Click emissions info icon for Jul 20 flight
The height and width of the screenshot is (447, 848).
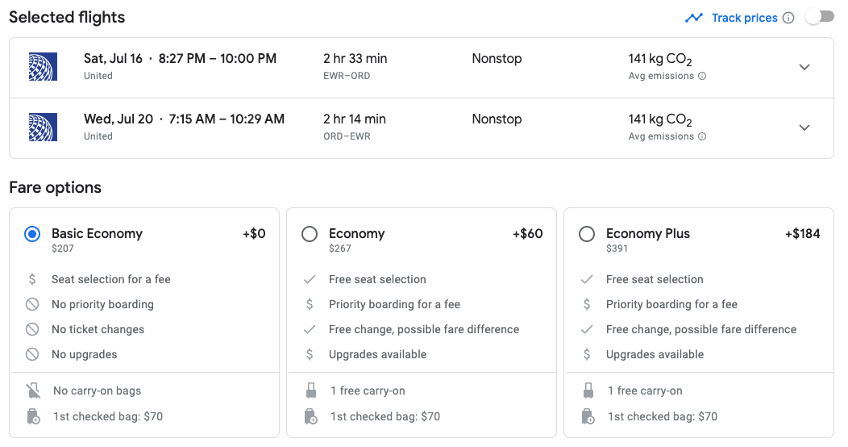(702, 137)
